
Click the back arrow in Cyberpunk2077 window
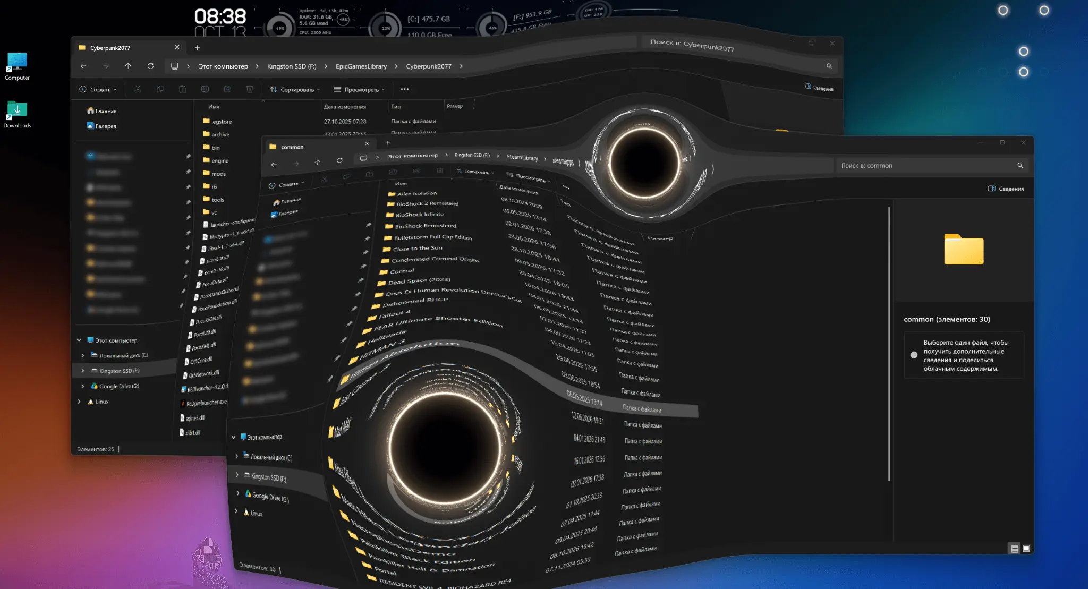click(83, 66)
